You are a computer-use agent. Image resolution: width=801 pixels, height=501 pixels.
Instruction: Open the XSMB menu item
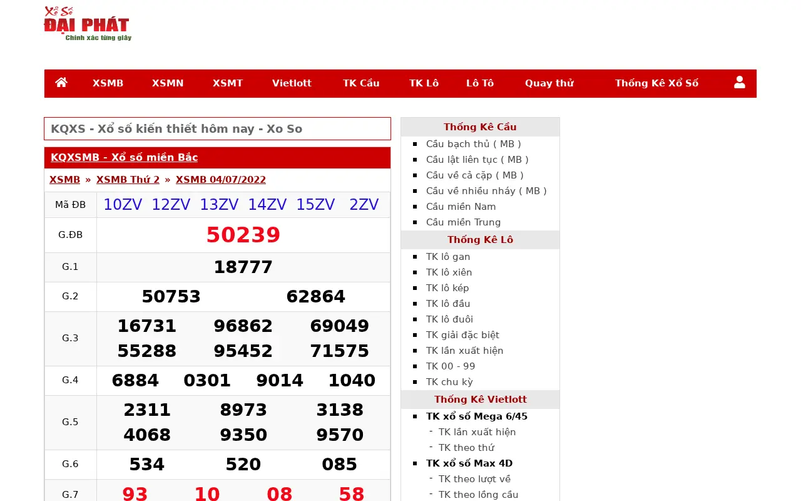(x=108, y=83)
